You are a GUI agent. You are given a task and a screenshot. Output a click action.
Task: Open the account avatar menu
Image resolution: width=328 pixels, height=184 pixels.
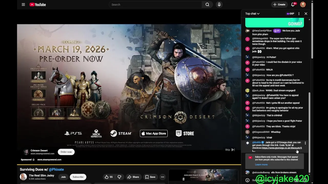coord(303,5)
